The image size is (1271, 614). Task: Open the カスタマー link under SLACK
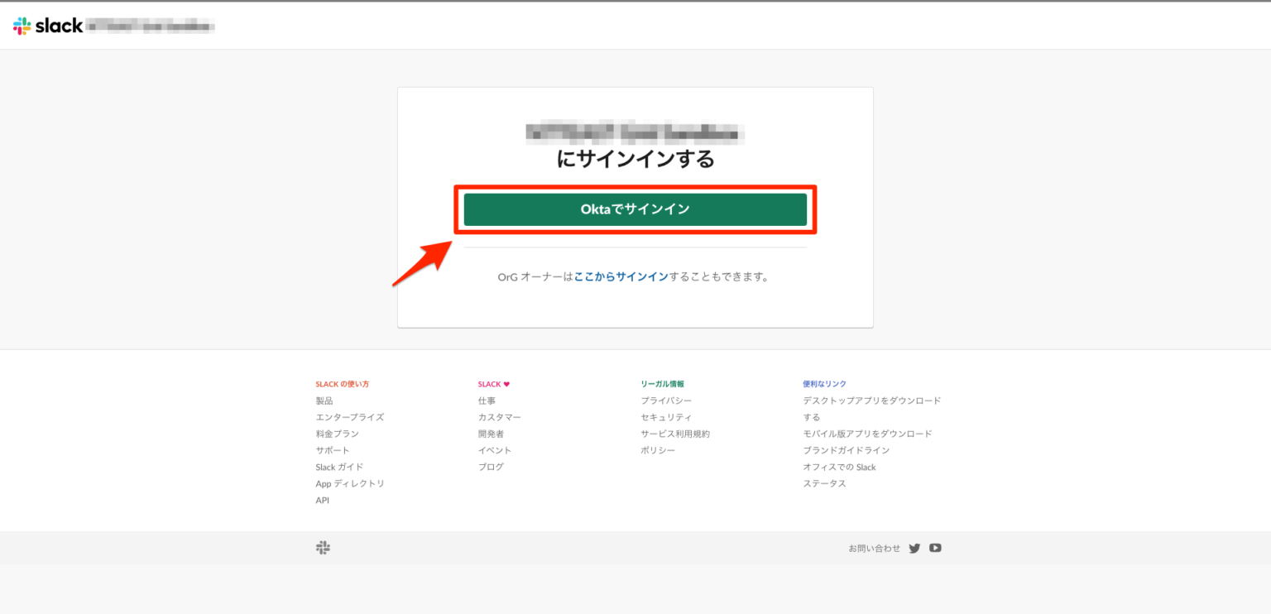tap(500, 417)
